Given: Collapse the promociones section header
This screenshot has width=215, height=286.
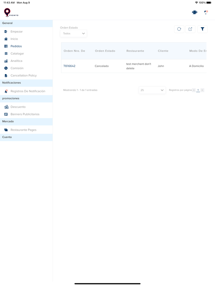Looking at the screenshot, I should (27, 98).
